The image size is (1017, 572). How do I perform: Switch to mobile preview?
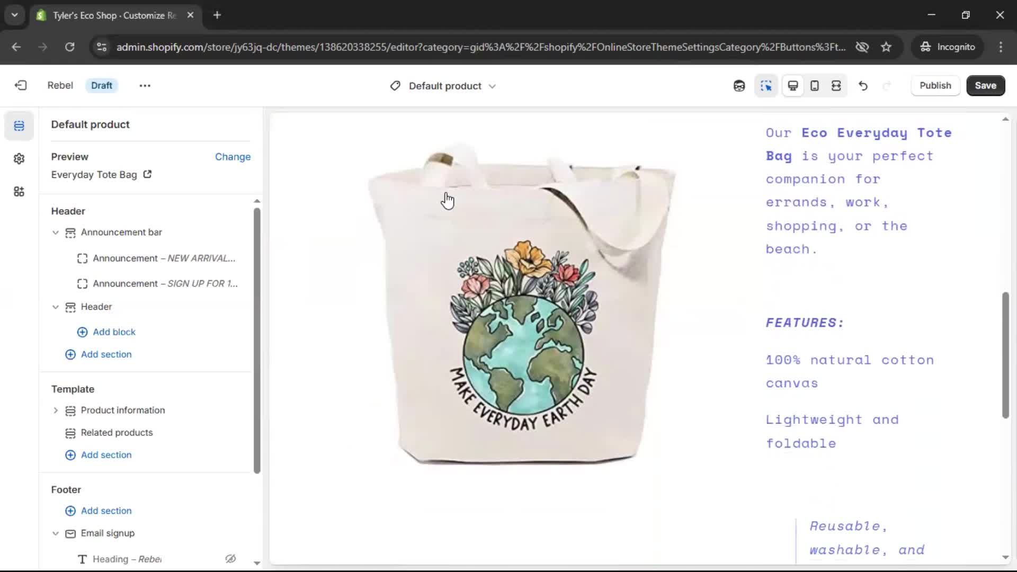pyautogui.click(x=815, y=85)
